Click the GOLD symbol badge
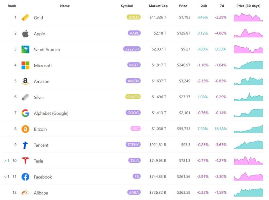This screenshot has height=200, width=269. [x=133, y=17]
